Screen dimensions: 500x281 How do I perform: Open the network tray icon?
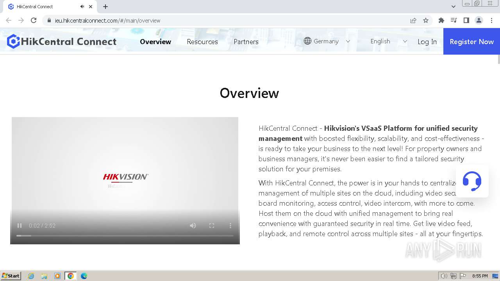click(x=454, y=276)
